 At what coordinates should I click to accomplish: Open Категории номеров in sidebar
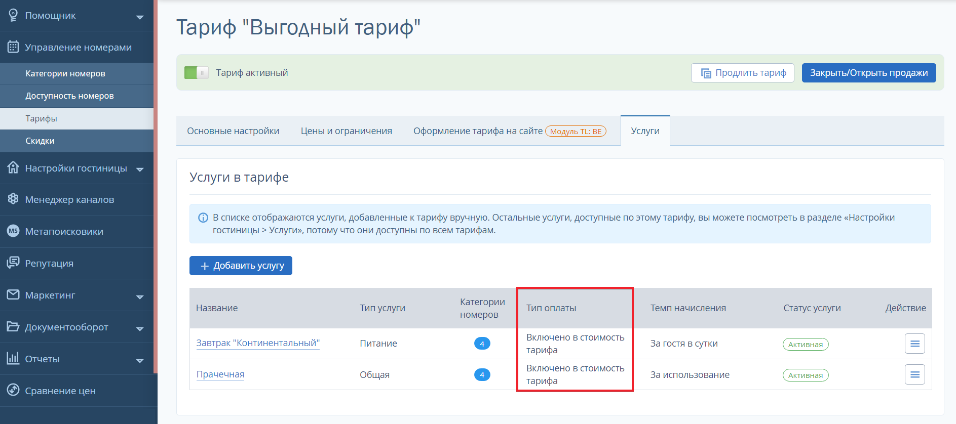77,73
